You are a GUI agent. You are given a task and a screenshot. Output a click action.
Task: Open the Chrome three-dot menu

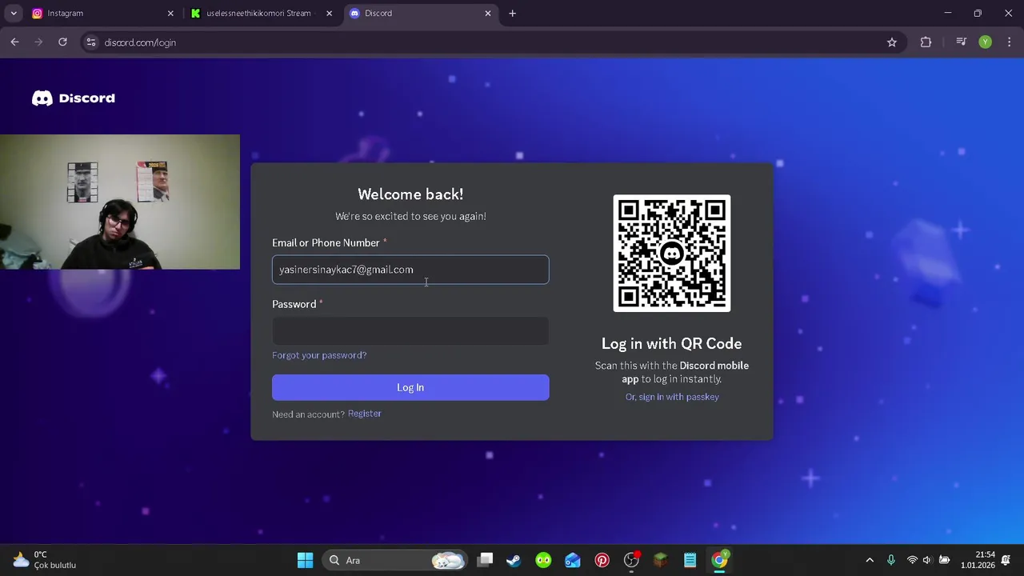click(1009, 42)
